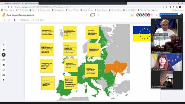The width and height of the screenshot is (185, 104).
Task: Insert an image using the toolbar icon
Action: click(x=3, y=65)
